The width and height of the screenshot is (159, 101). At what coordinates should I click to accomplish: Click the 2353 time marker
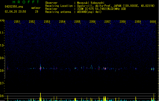pyautogui.click(x=47, y=22)
